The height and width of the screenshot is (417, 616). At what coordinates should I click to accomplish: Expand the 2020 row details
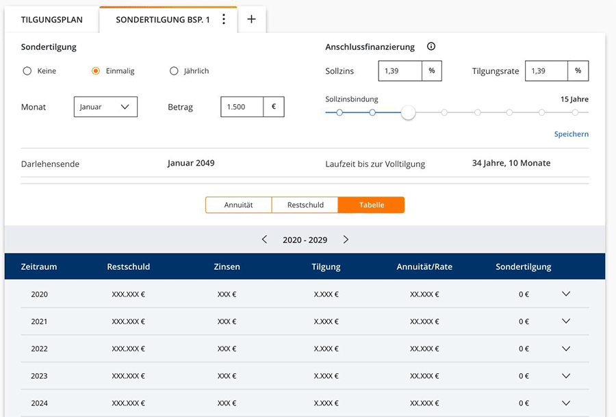565,294
